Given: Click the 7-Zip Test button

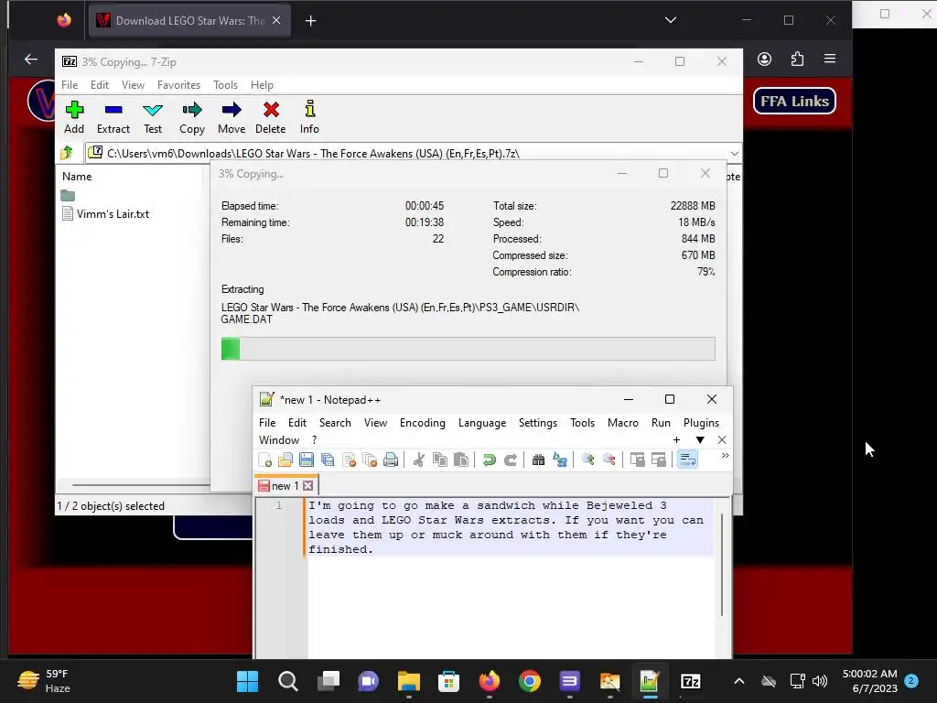Looking at the screenshot, I should (153, 117).
